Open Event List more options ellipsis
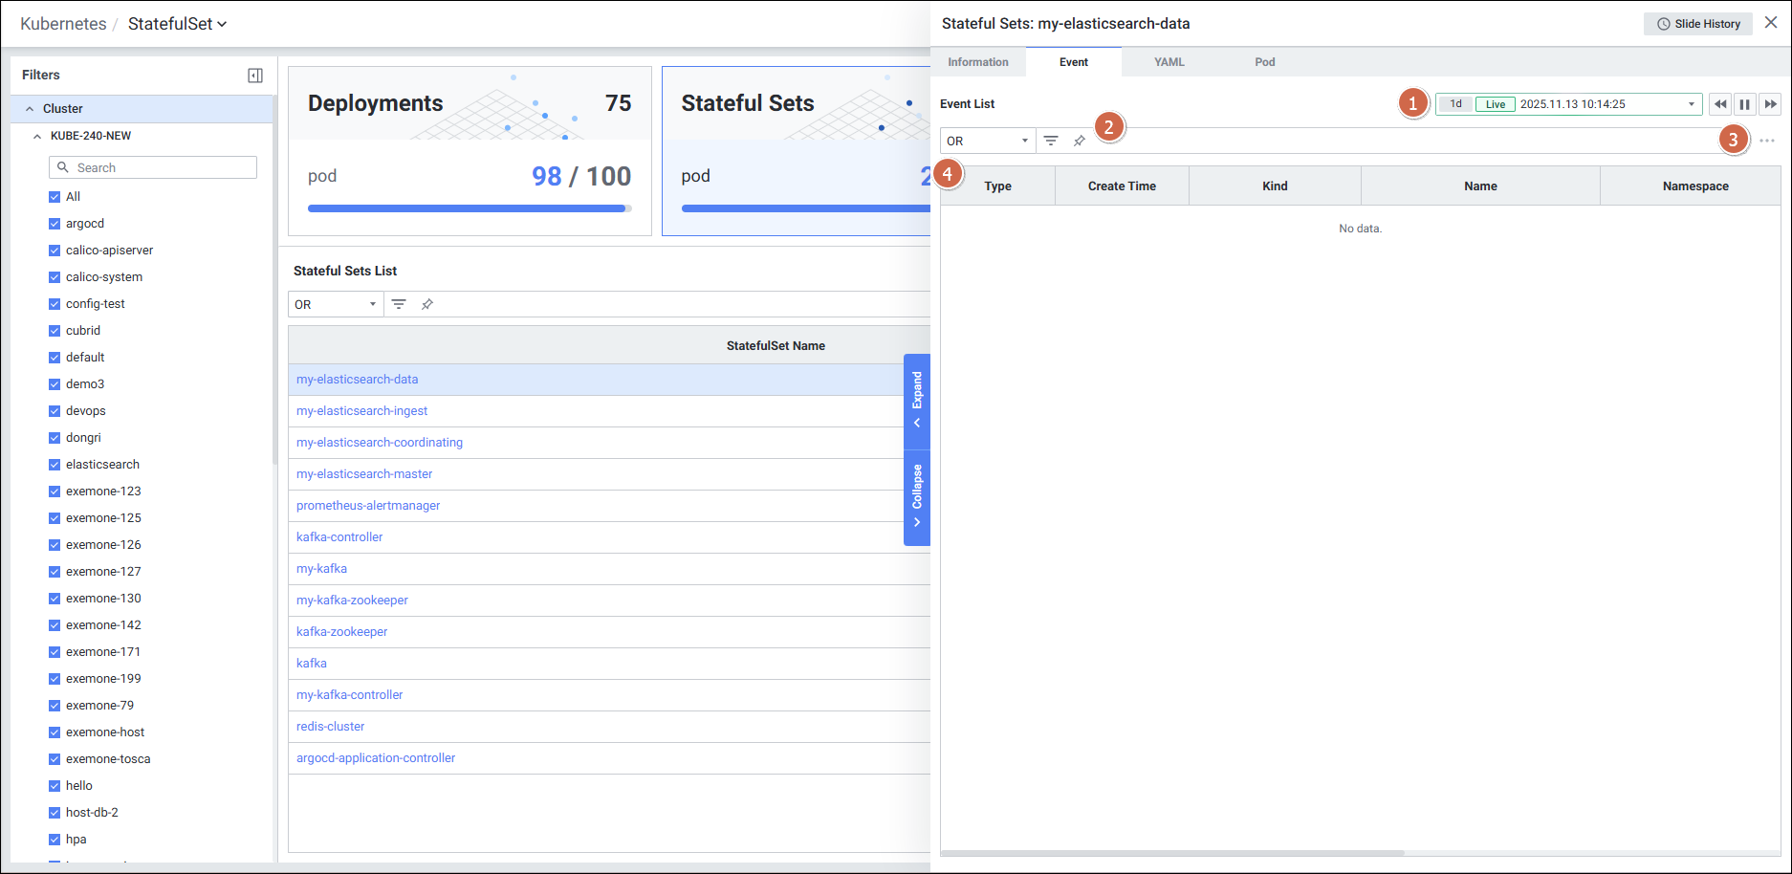The height and width of the screenshot is (874, 1792). tap(1766, 141)
